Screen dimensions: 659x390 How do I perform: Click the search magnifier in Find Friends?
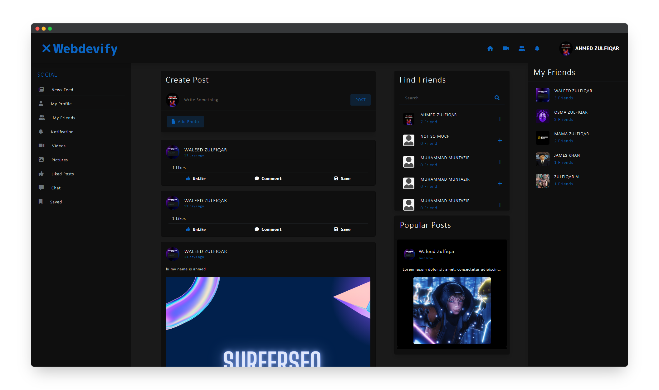coord(497,98)
